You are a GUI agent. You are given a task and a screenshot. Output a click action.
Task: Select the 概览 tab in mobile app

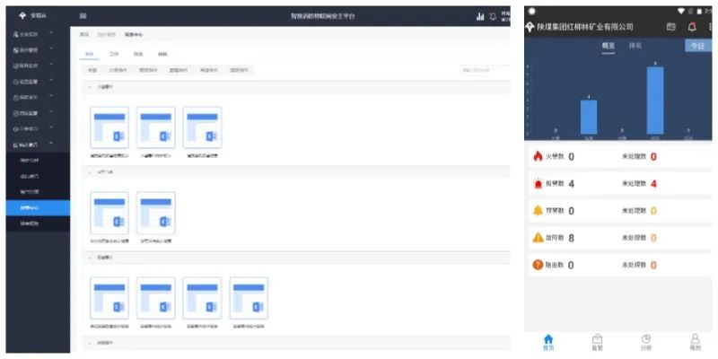click(x=608, y=45)
